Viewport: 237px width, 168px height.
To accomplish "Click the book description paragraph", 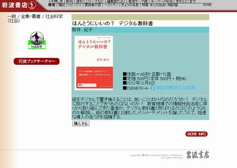I will click(140, 108).
